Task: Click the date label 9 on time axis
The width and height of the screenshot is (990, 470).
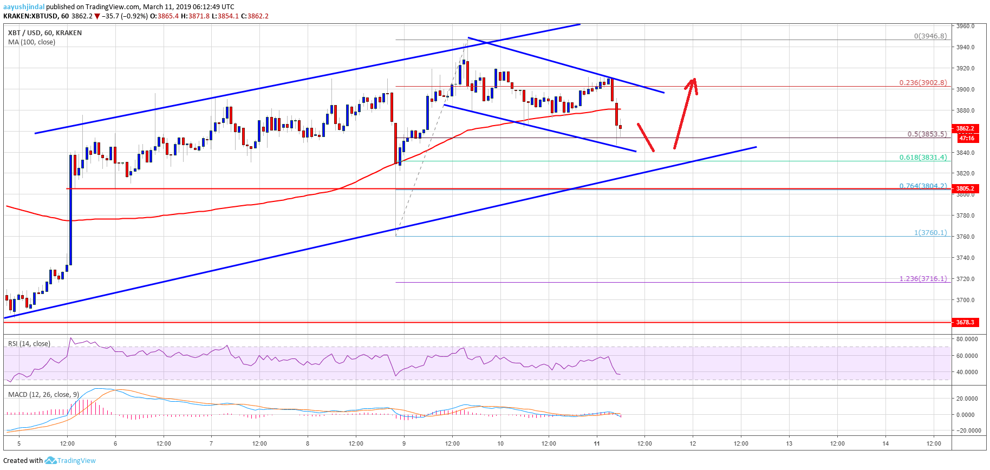Action: click(404, 443)
